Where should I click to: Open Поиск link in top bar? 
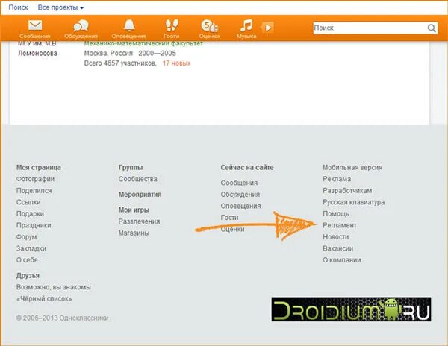pyautogui.click(x=18, y=7)
